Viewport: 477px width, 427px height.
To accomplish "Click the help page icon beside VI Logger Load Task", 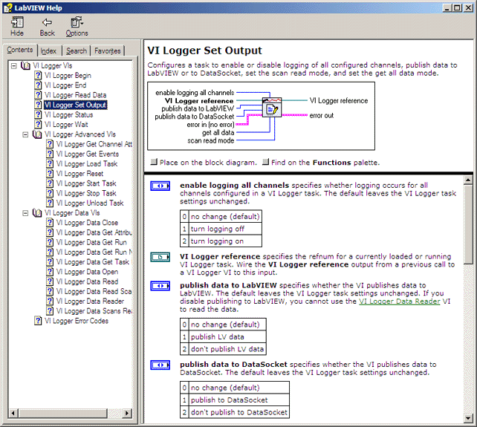I will pos(50,163).
